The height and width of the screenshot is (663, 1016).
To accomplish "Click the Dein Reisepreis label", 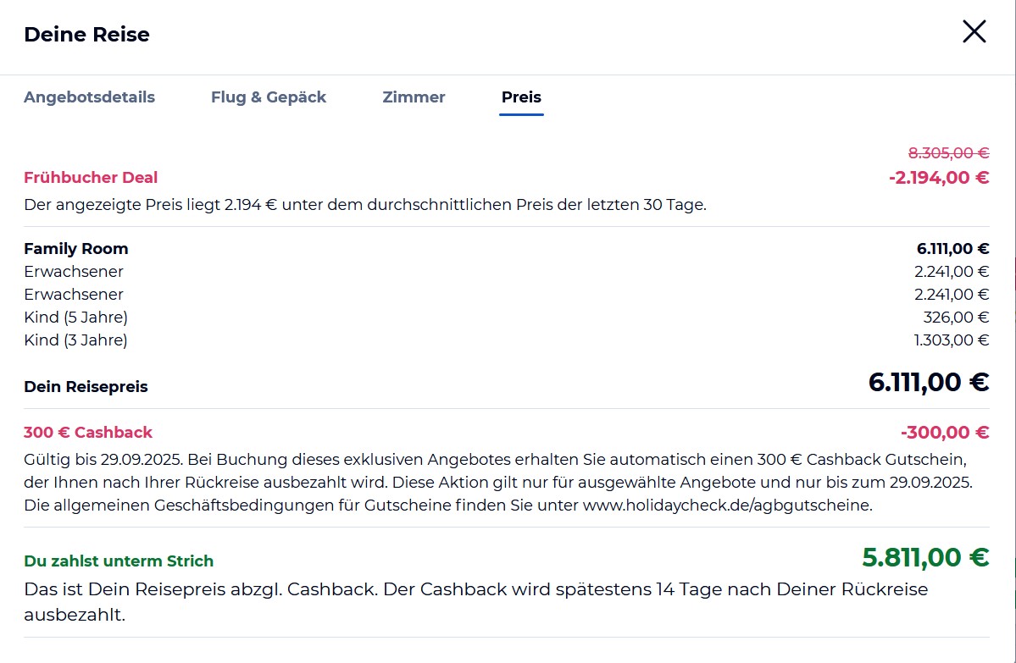I will coord(86,387).
